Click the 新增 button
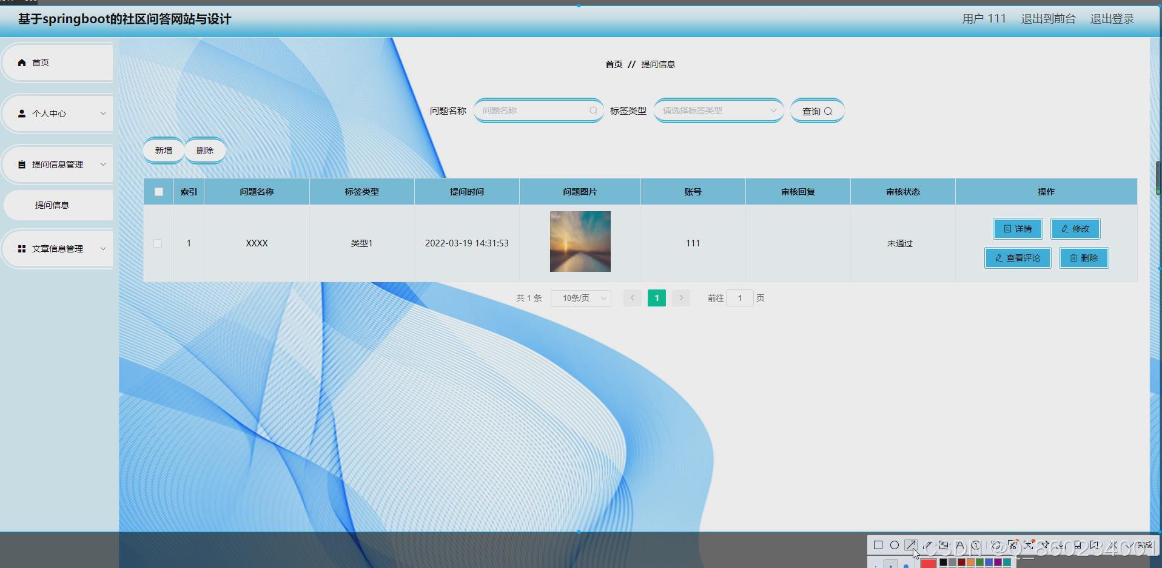 [x=163, y=150]
